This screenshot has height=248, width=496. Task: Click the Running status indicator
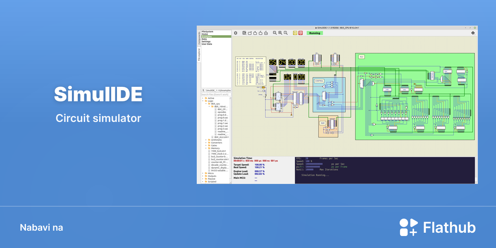(315, 33)
